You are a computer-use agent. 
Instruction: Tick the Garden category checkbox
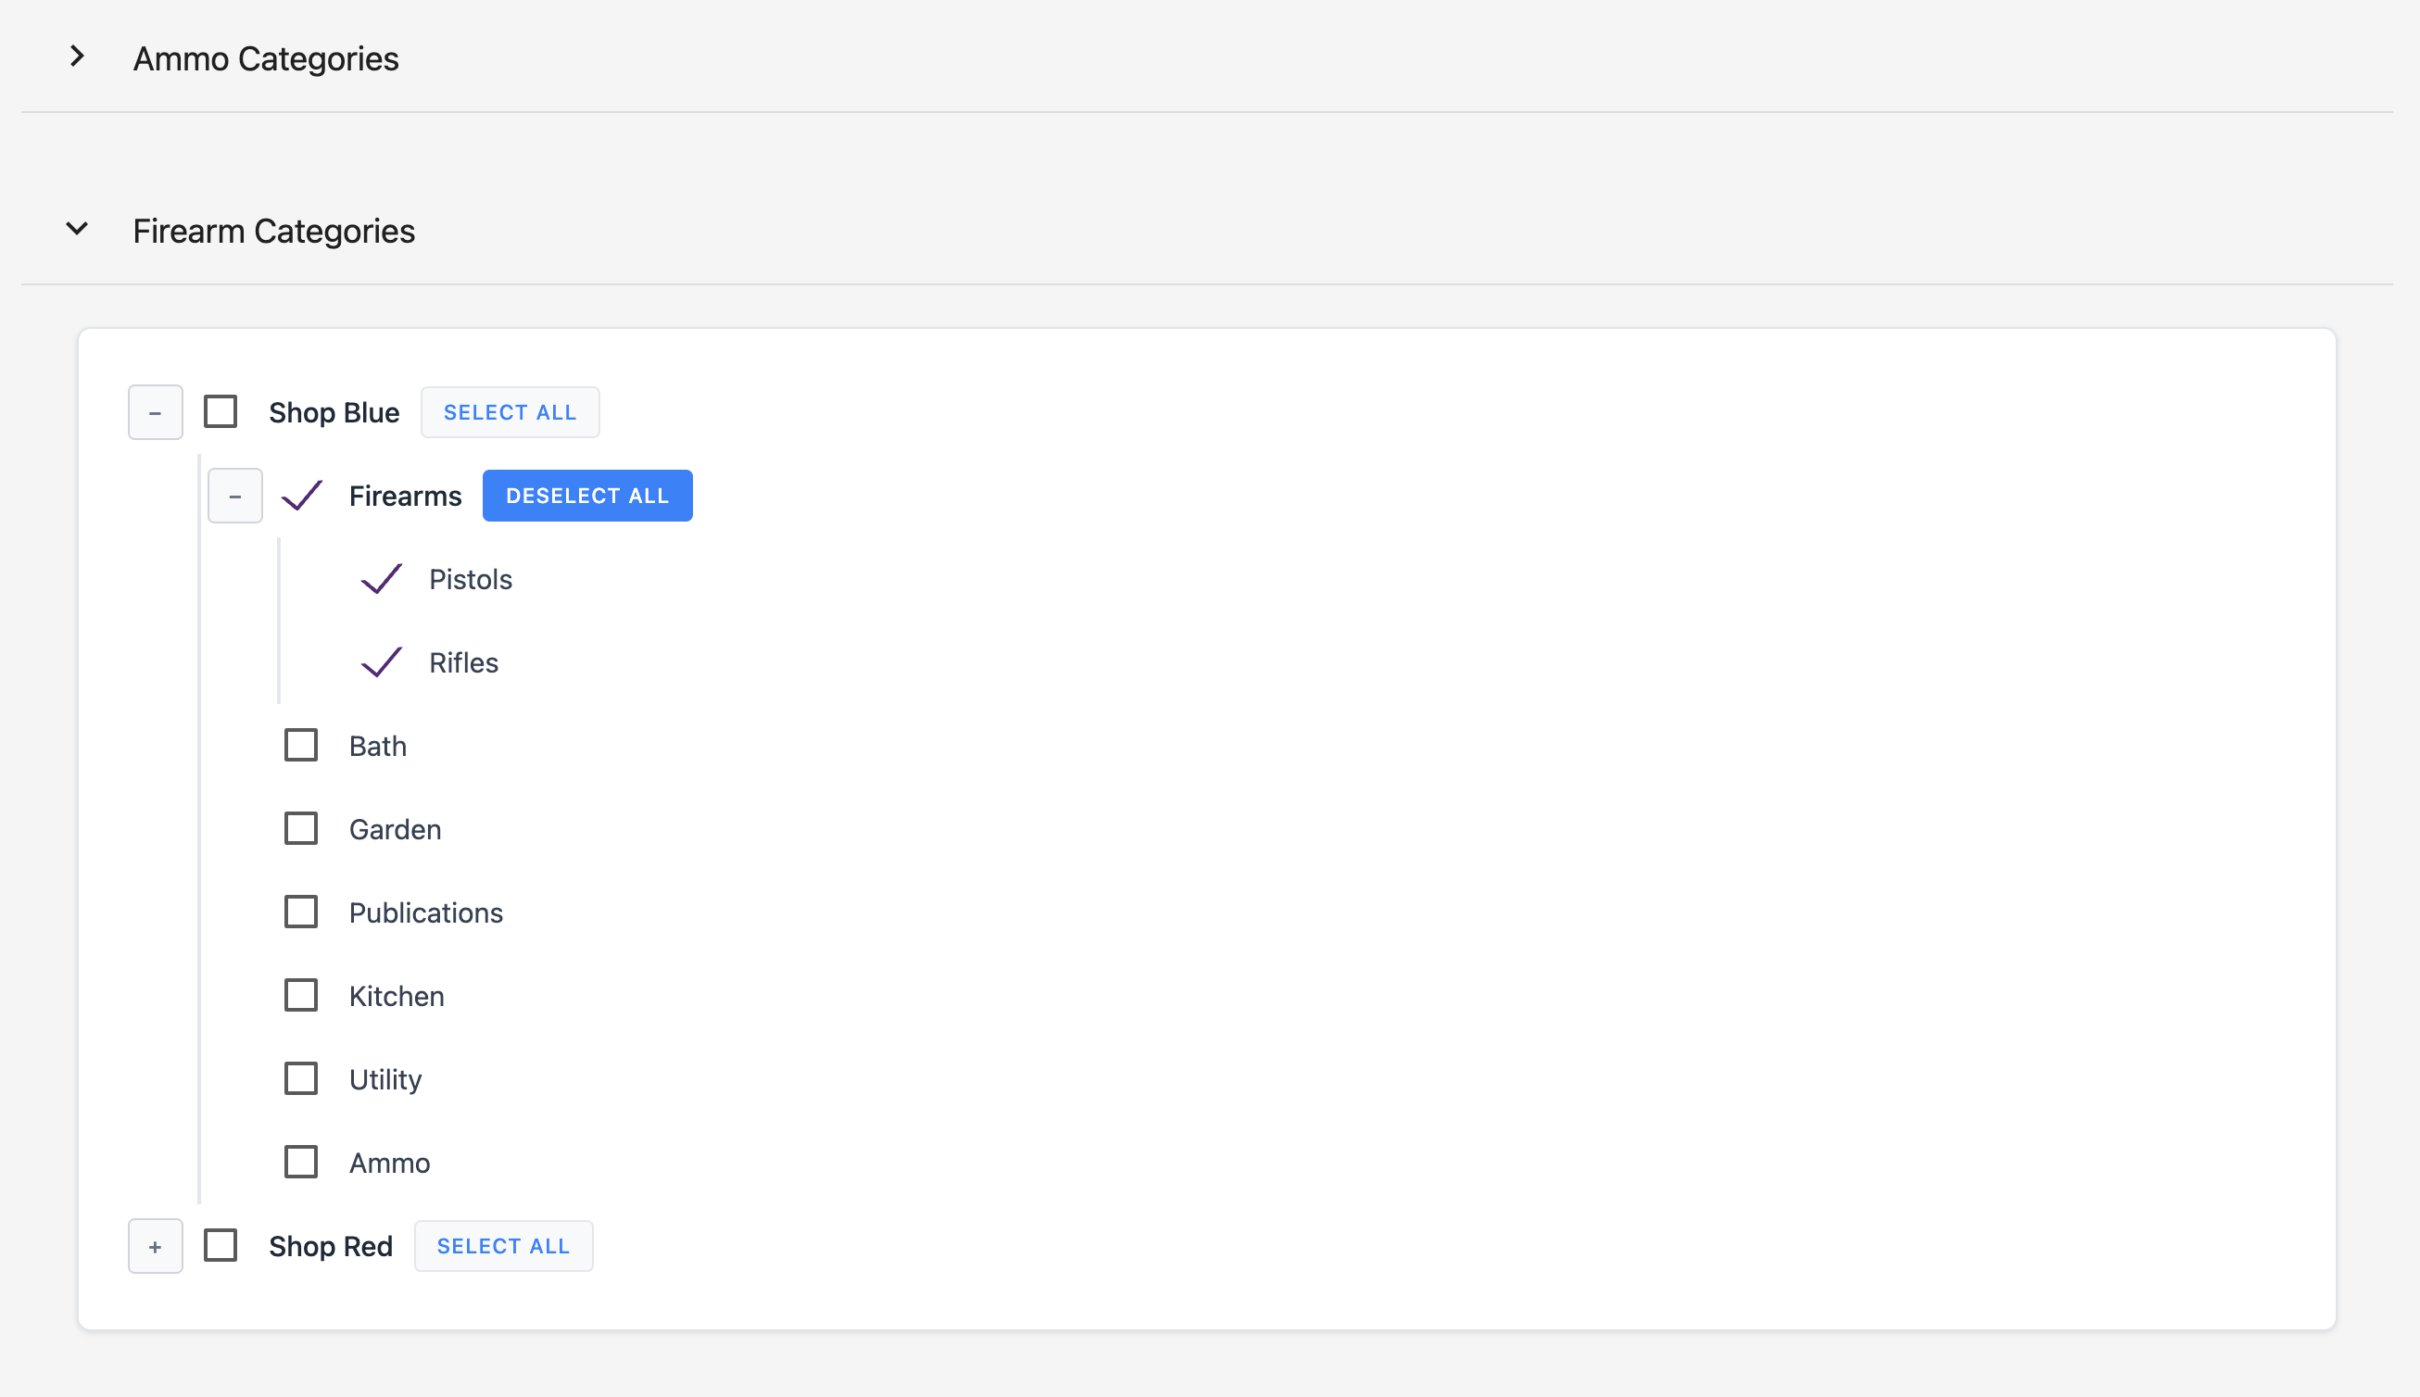(301, 829)
